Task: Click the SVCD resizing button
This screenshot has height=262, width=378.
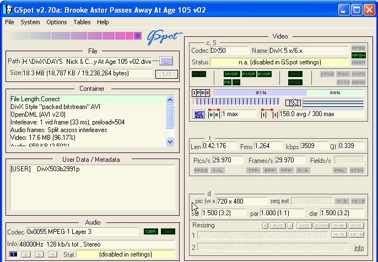Action: point(322,226)
